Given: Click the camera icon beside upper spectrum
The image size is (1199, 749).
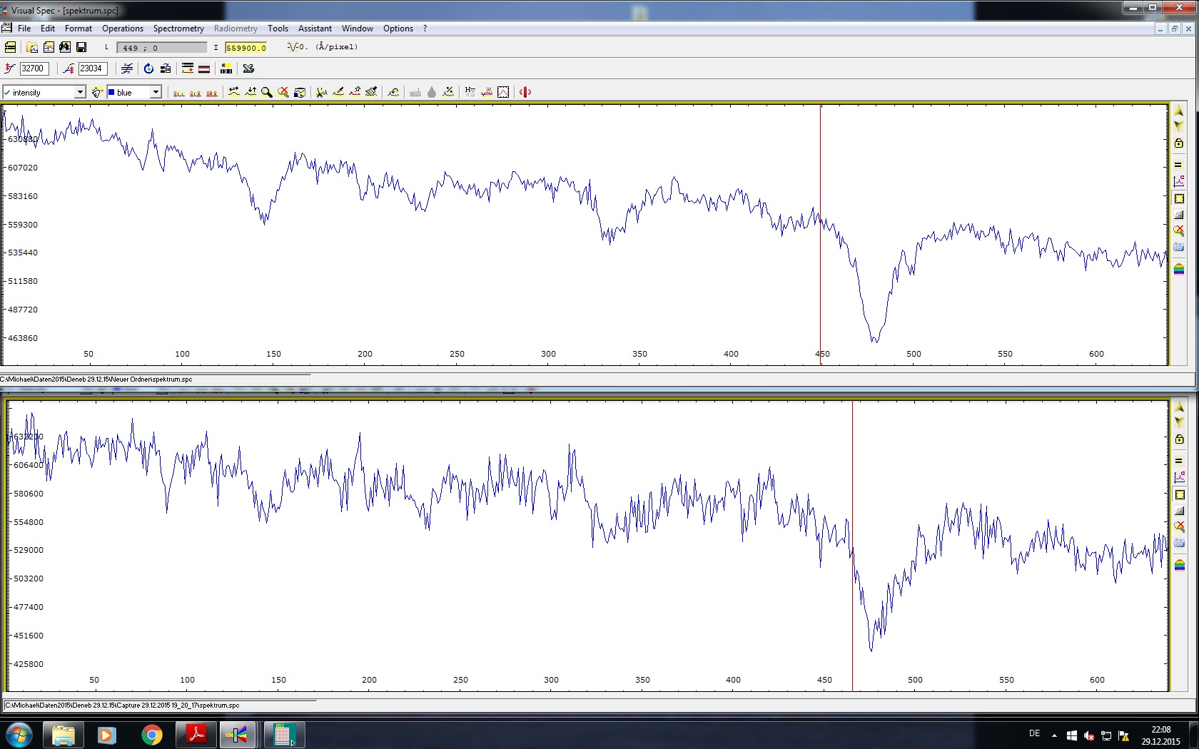Looking at the screenshot, I should [1179, 247].
